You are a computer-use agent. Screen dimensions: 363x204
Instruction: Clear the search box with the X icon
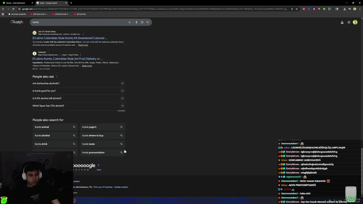point(130,22)
